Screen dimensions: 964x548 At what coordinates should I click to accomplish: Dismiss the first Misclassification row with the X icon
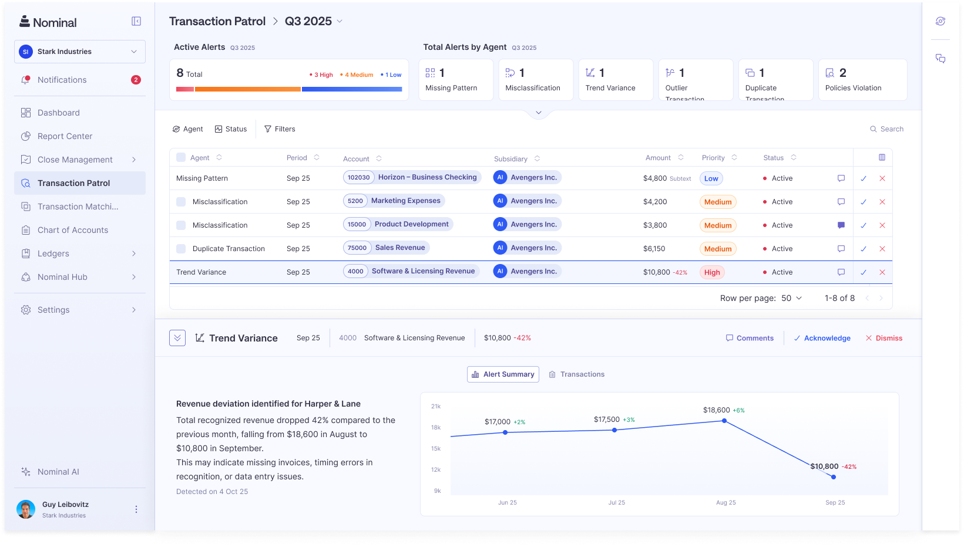click(x=882, y=201)
